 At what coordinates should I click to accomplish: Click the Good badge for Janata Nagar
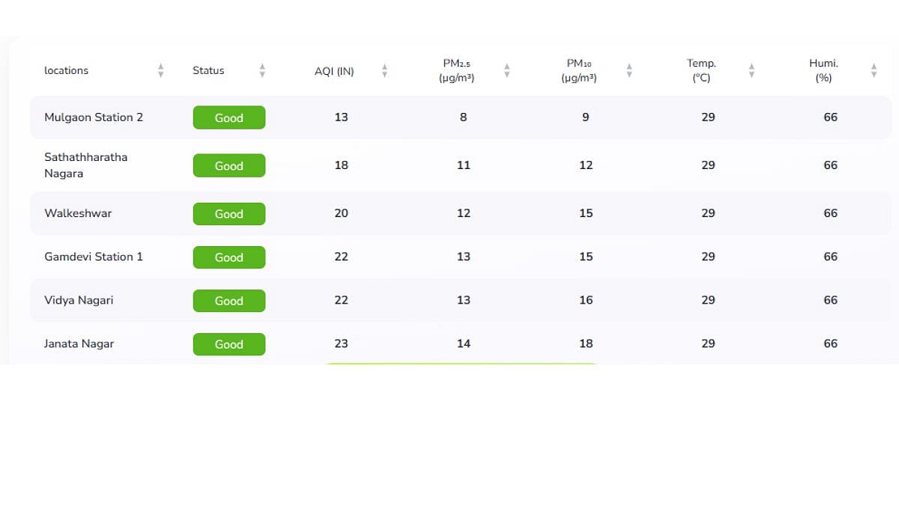click(x=229, y=344)
